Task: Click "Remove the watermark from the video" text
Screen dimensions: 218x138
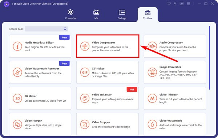Action: 43,74
